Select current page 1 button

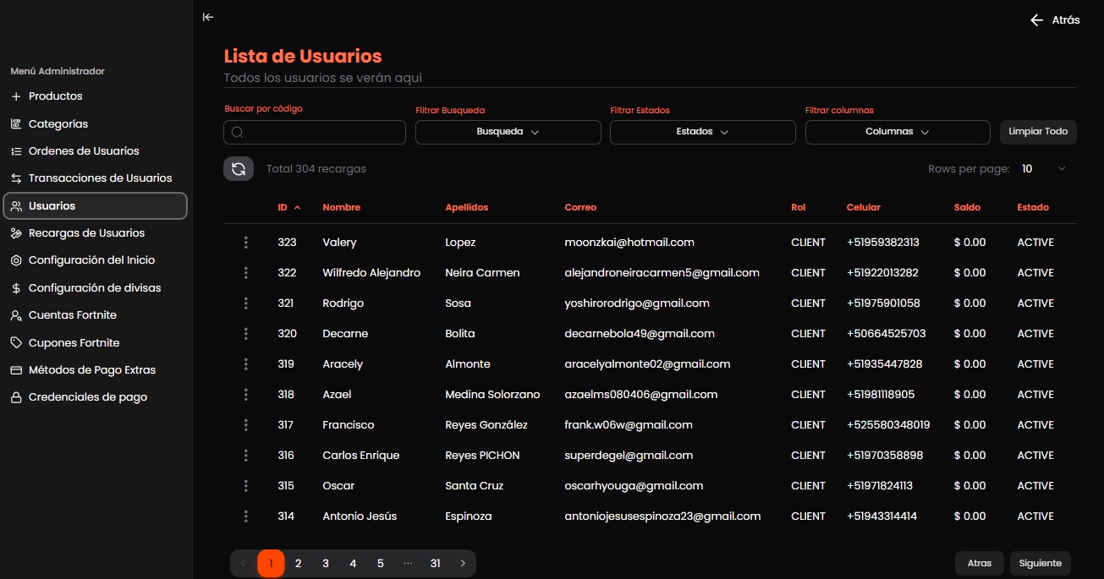click(x=271, y=564)
